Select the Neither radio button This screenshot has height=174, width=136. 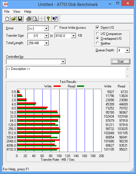coord(97,43)
